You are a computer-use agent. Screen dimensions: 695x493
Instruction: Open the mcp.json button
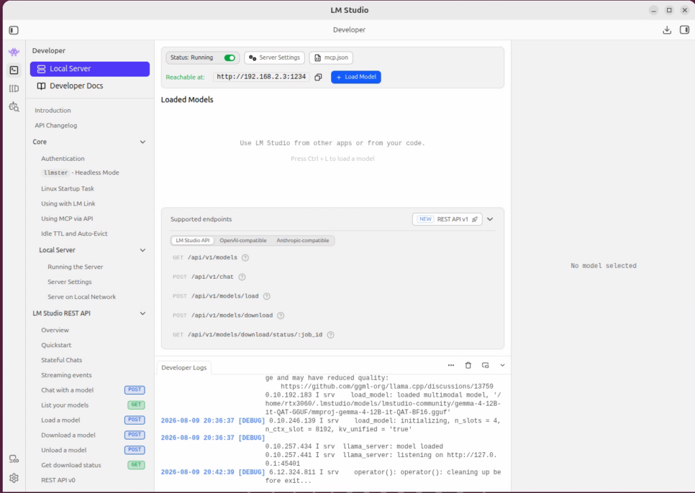pyautogui.click(x=331, y=58)
